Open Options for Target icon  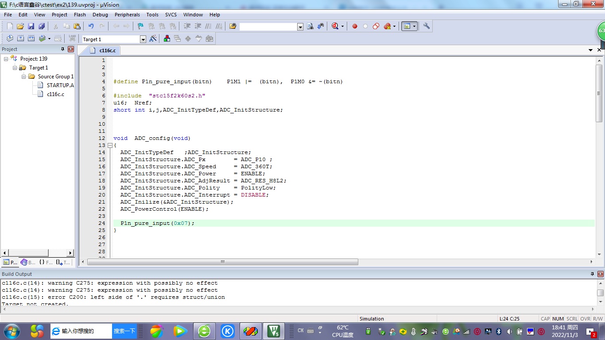pos(153,39)
